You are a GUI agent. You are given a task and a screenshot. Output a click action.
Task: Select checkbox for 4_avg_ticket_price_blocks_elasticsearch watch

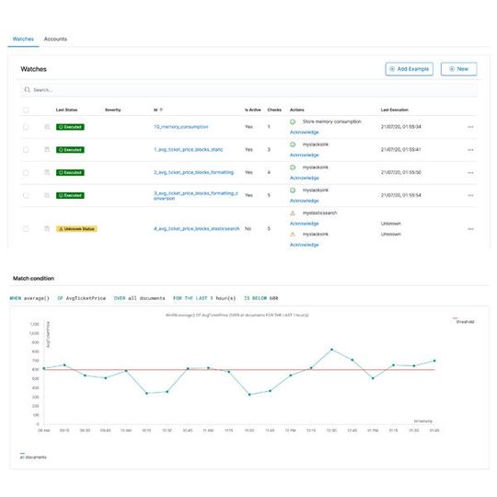[26, 229]
